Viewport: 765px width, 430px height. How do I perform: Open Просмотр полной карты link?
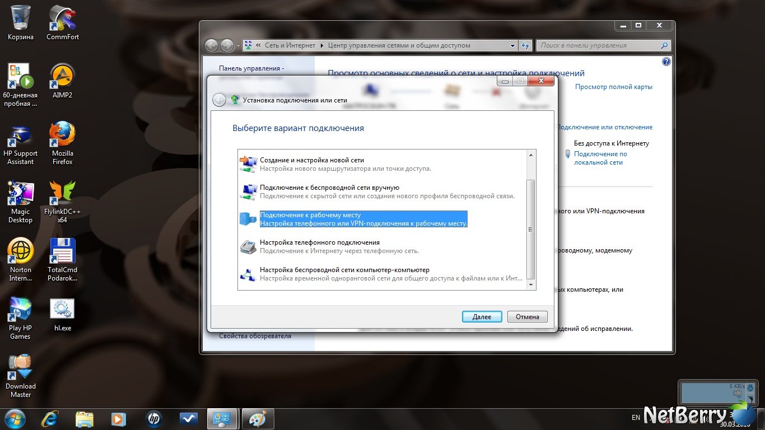point(614,87)
